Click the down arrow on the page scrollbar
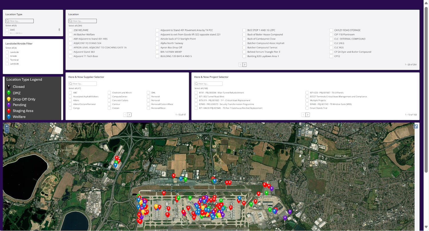 (x=426, y=227)
